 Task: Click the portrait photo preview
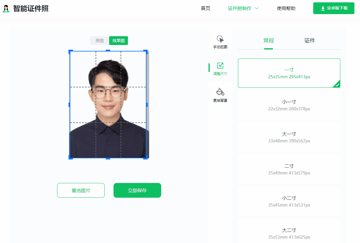click(x=109, y=105)
